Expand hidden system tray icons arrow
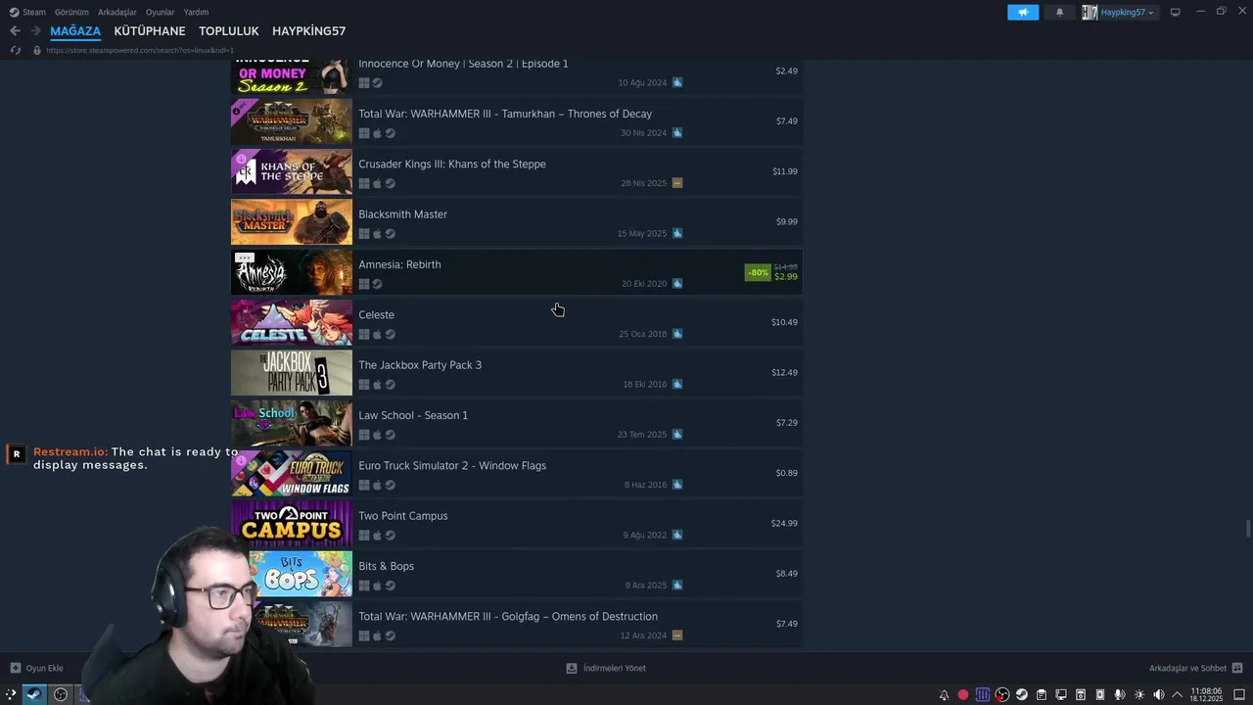The height and width of the screenshot is (705, 1253). coord(1177,694)
